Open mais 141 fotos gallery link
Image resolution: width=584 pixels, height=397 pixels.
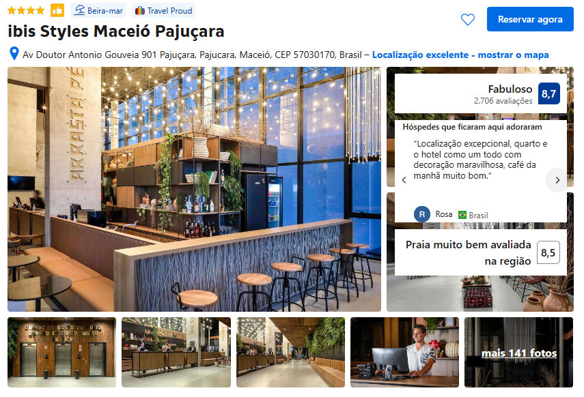[x=519, y=353]
